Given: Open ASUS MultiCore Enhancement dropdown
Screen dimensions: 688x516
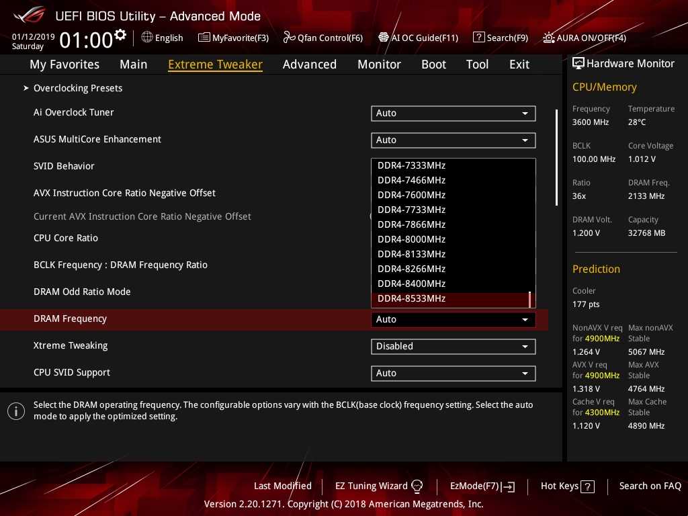Looking at the screenshot, I should 453,140.
